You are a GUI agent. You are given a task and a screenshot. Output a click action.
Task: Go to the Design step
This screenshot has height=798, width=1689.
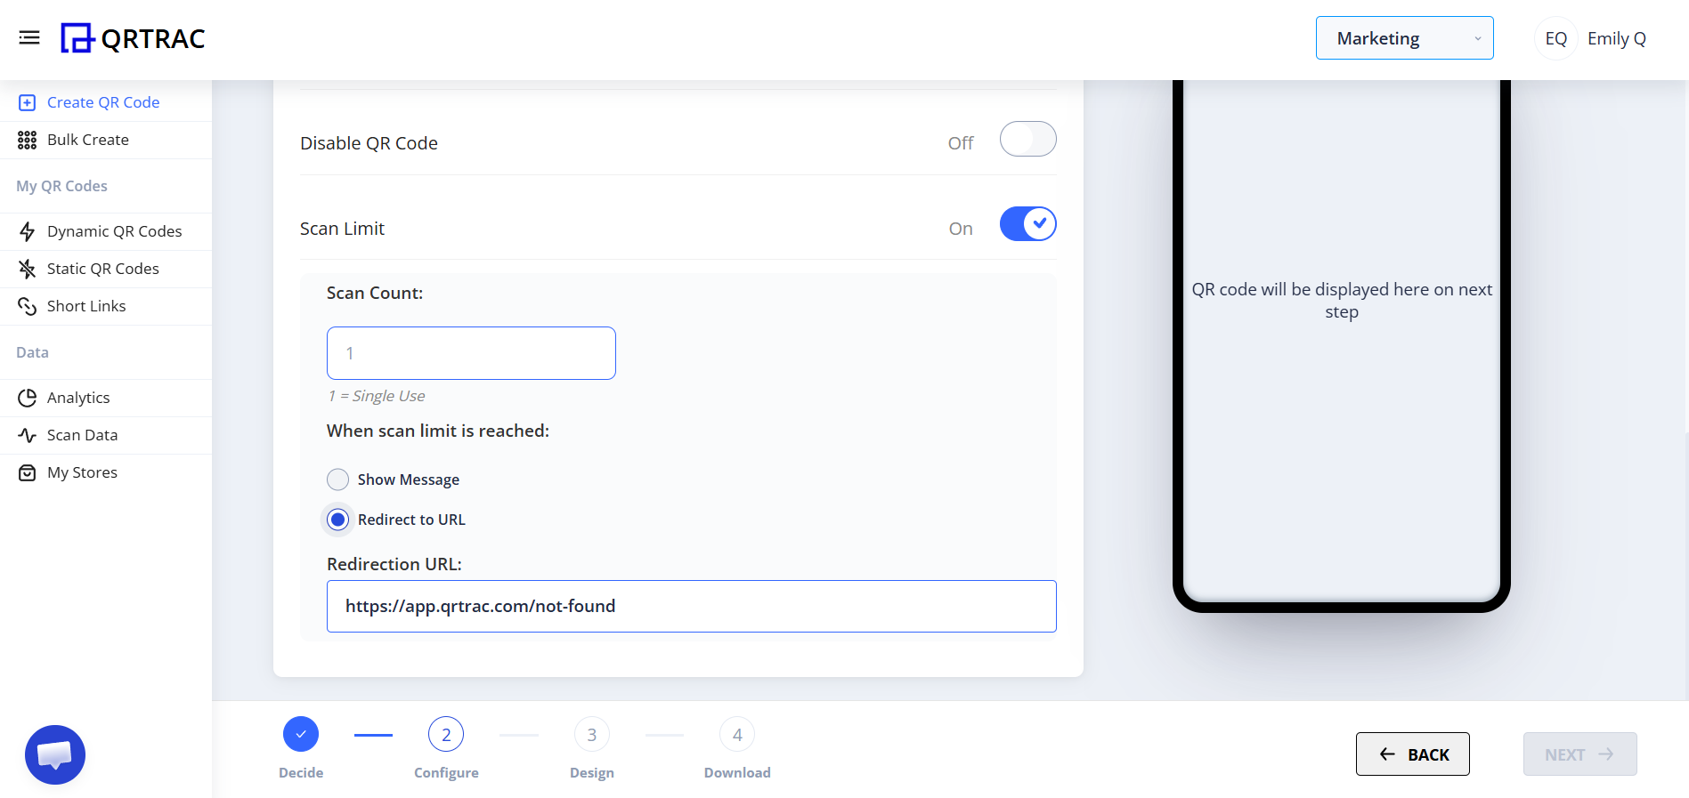click(x=591, y=734)
